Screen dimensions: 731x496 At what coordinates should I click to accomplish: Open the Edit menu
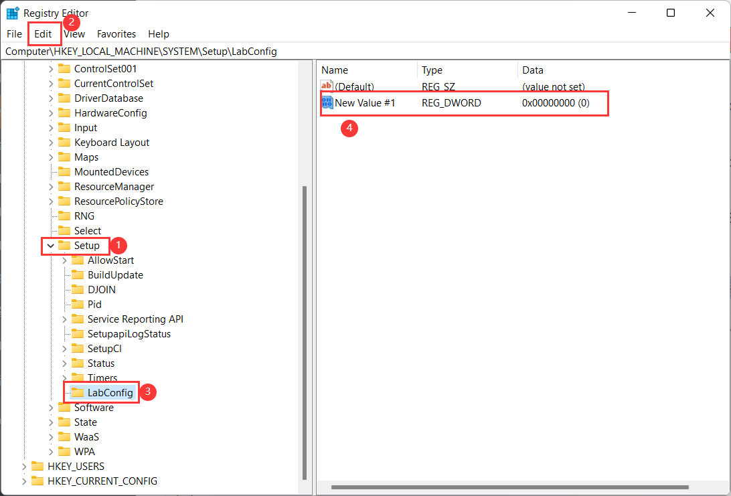point(43,34)
